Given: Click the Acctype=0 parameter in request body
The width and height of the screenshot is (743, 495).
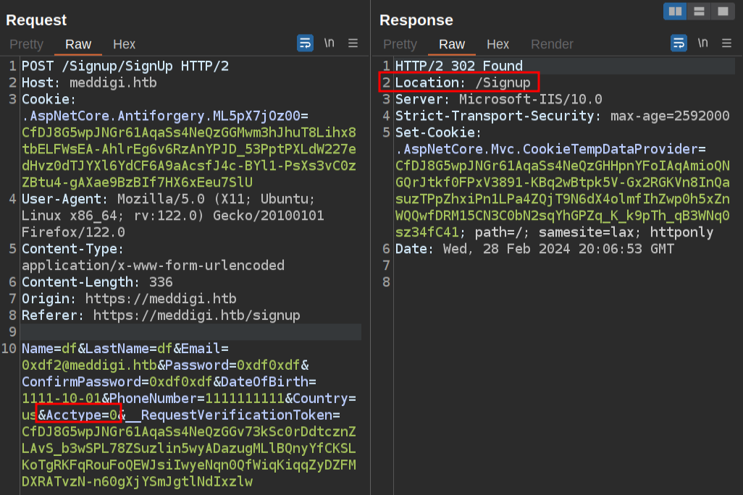Looking at the screenshot, I should tap(78, 415).
